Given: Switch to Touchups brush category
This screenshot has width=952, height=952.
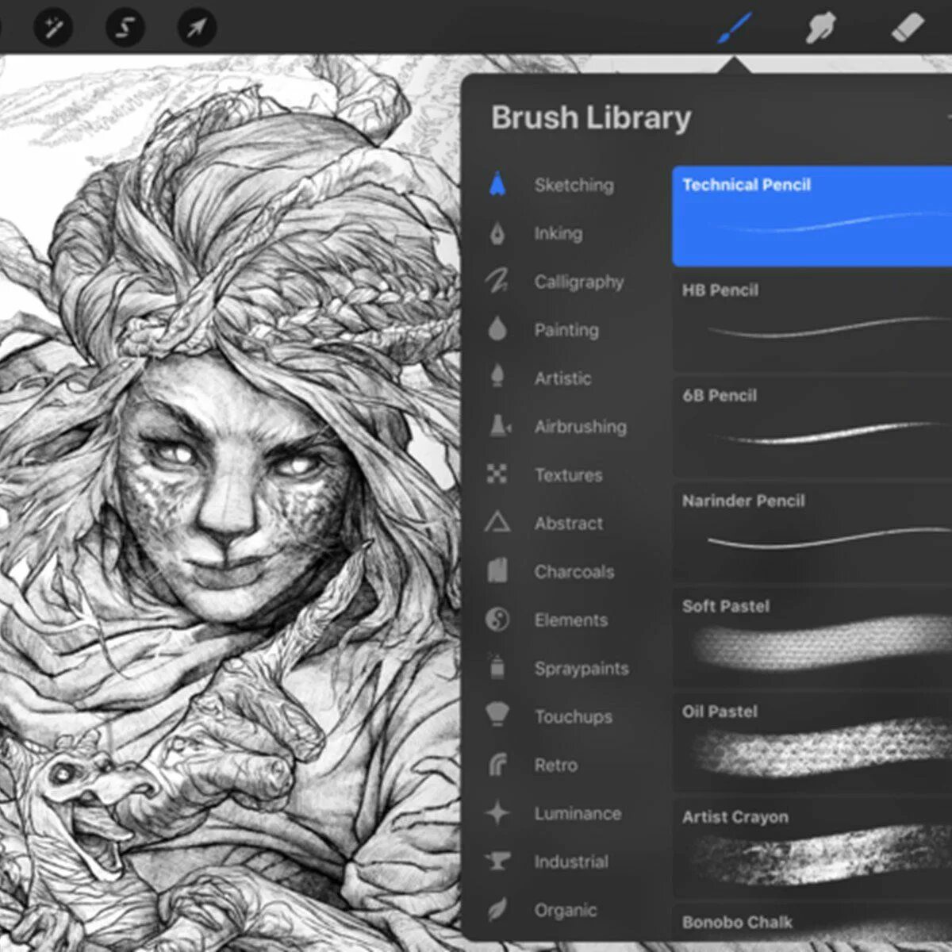Looking at the screenshot, I should tap(573, 717).
